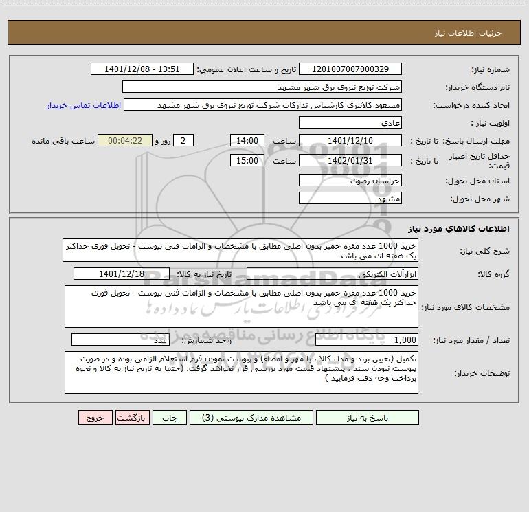
Task: Click the خروج exit button
Action: (95, 418)
